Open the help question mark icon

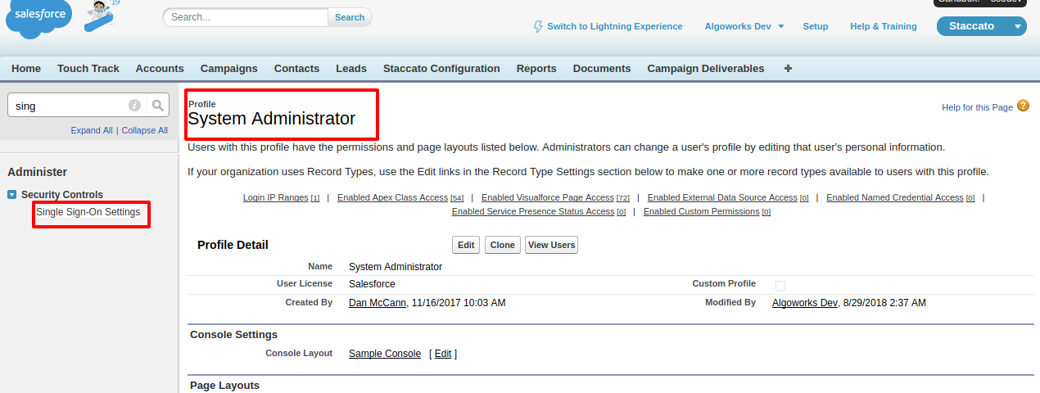1023,106
